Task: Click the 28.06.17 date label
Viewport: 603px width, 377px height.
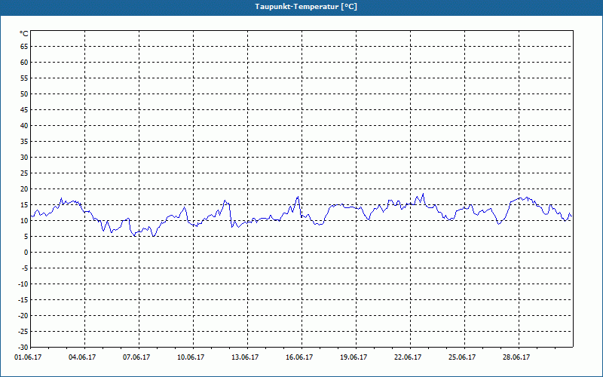Action: click(516, 357)
